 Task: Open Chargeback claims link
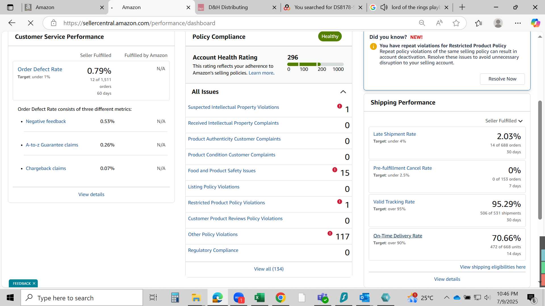tap(46, 168)
